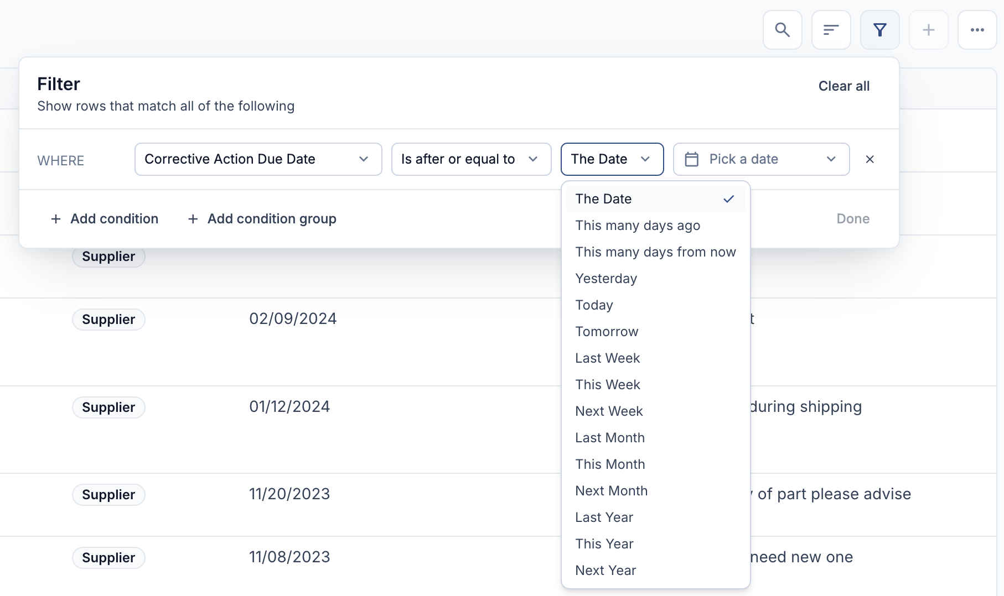Select 'Next Year' option
The height and width of the screenshot is (596, 1004).
[x=655, y=571]
